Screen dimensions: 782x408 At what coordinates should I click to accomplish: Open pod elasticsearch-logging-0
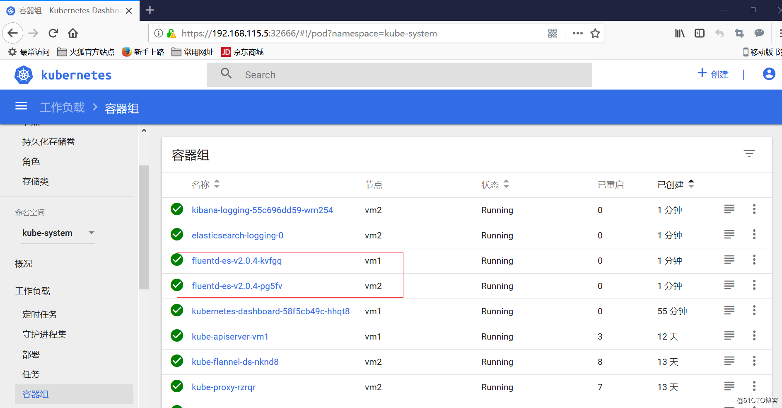(x=237, y=236)
